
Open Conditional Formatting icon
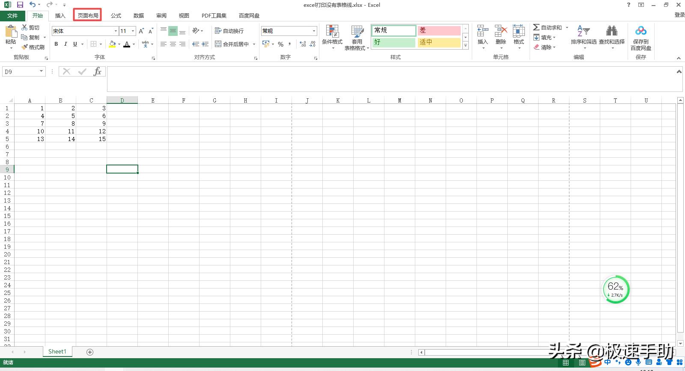click(x=332, y=31)
